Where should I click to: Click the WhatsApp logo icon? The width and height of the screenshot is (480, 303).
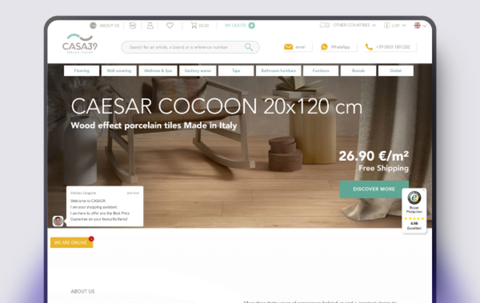pos(324,47)
